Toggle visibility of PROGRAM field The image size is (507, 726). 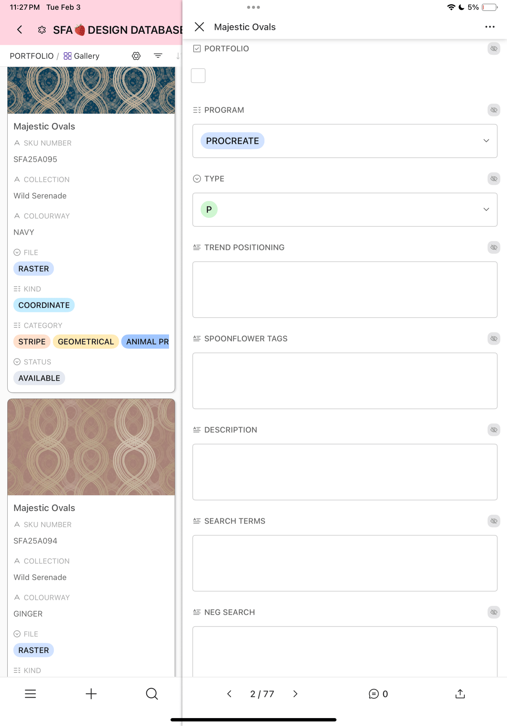pyautogui.click(x=494, y=110)
